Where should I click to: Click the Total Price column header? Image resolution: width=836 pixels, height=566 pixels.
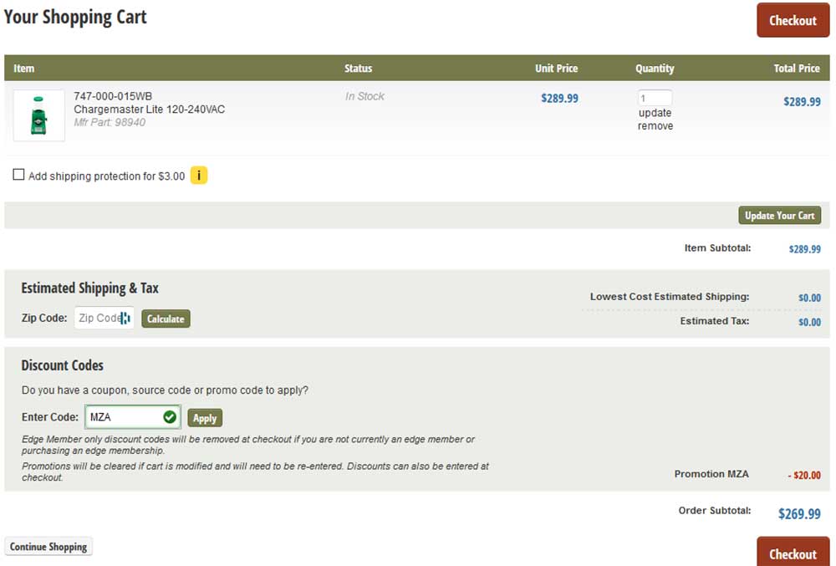[797, 69]
